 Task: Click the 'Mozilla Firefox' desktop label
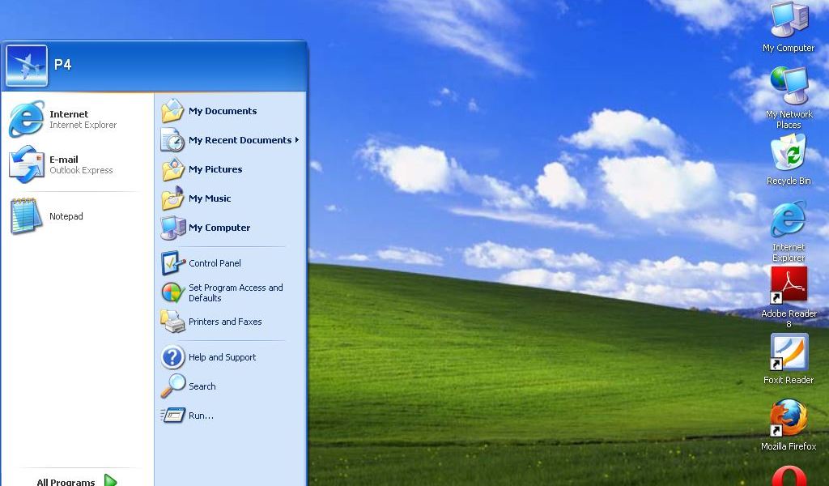(x=789, y=446)
